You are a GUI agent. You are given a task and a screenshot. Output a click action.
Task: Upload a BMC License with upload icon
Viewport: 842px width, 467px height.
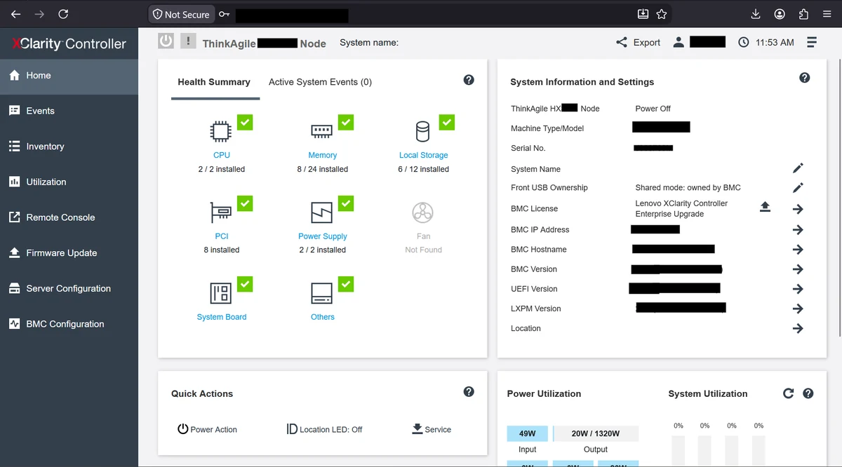point(766,207)
